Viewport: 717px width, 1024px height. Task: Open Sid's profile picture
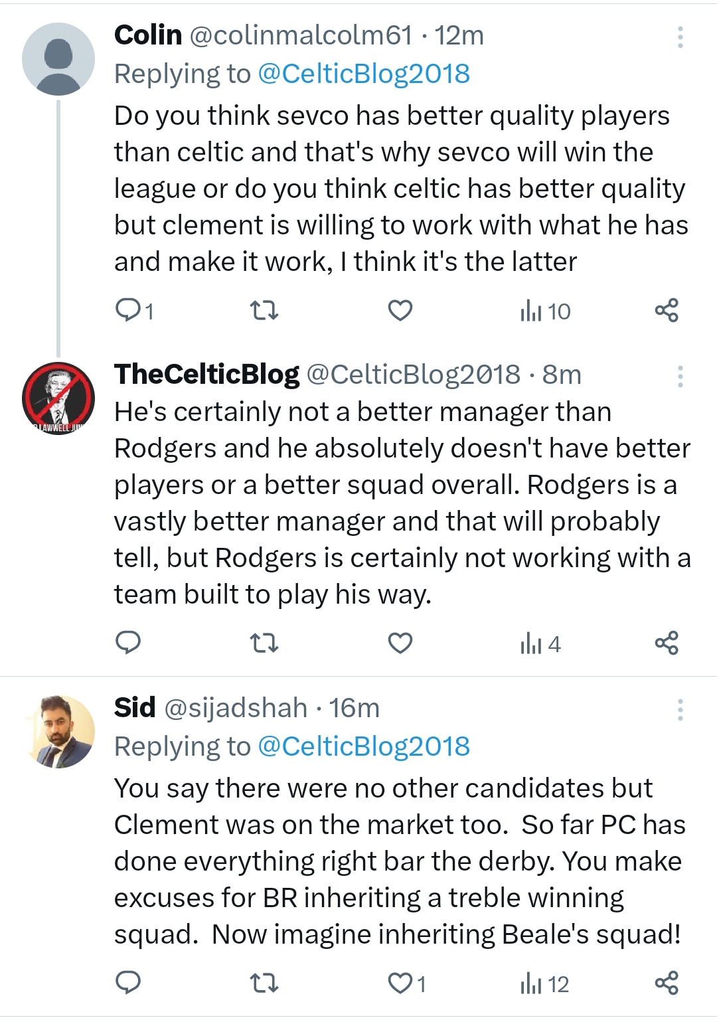pos(58,732)
